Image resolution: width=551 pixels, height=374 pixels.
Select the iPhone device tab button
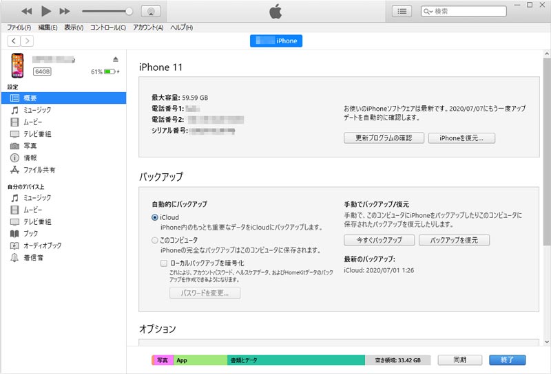[276, 41]
